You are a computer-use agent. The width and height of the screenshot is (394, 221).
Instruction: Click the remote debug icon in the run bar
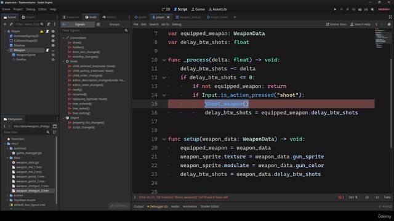(x=353, y=9)
